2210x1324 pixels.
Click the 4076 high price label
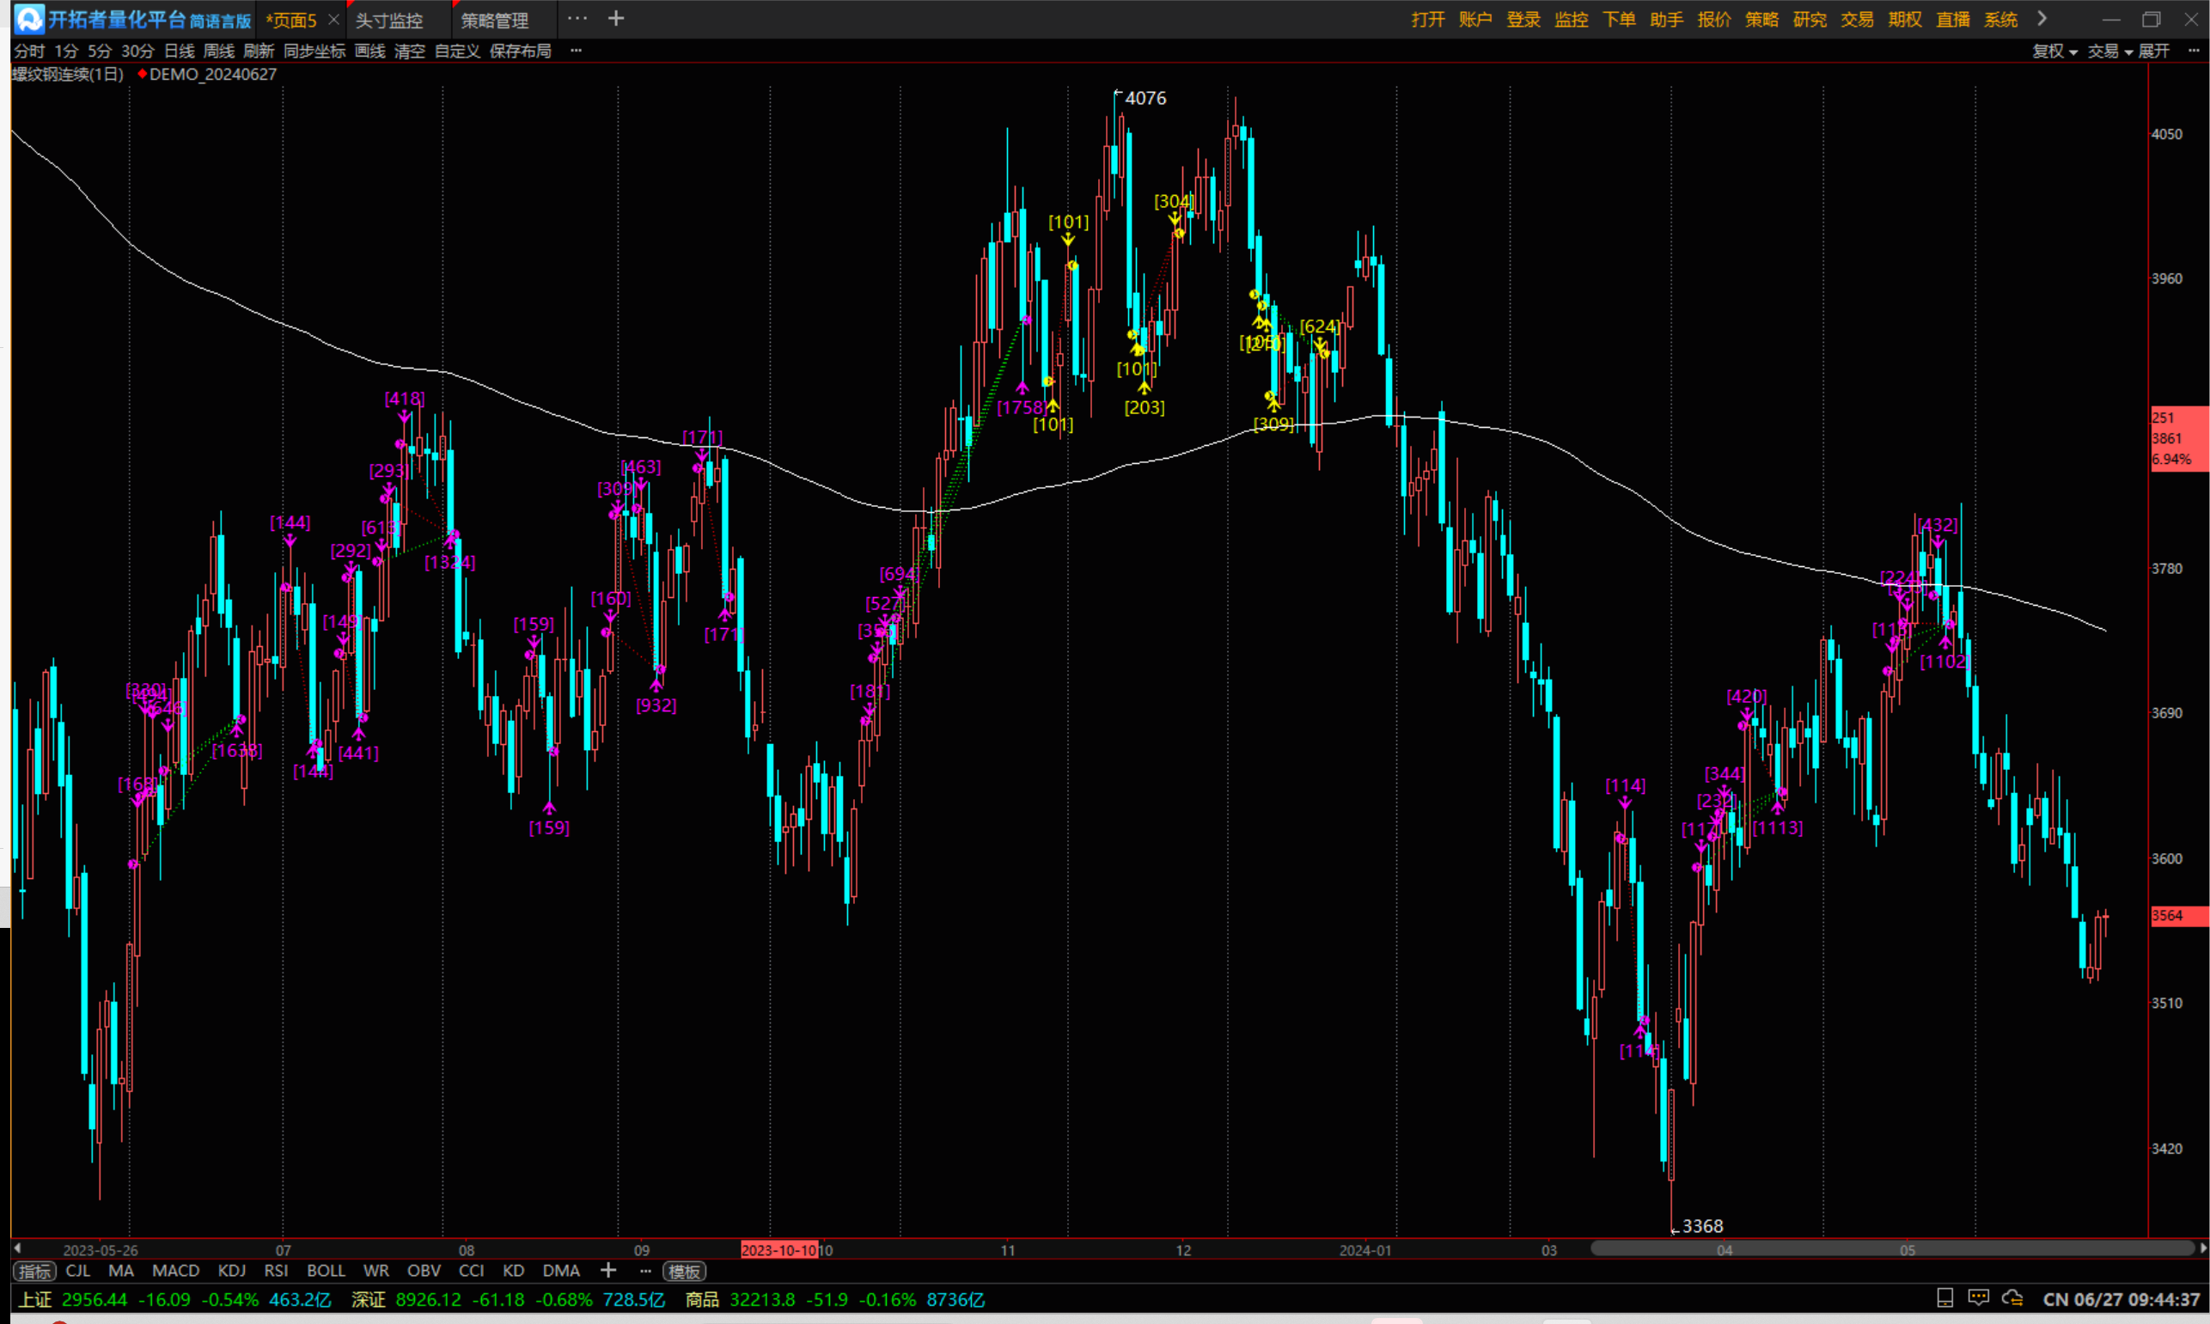coord(1145,98)
